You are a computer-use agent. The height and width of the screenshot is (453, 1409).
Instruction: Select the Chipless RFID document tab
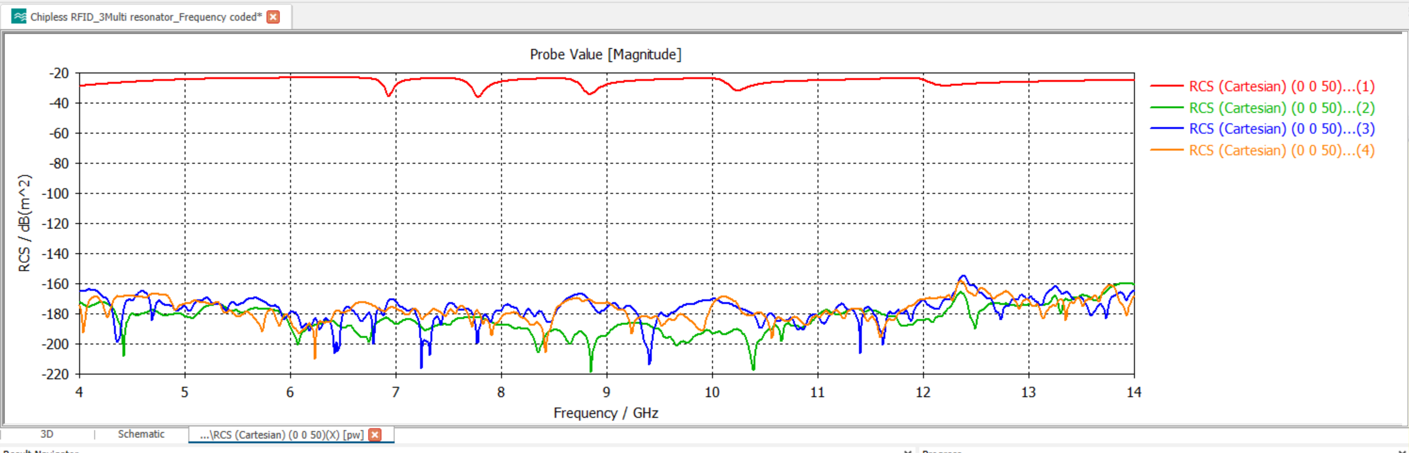click(x=146, y=17)
